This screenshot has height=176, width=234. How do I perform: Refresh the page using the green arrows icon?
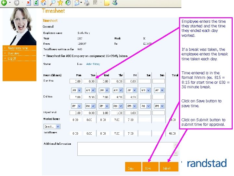click(x=36, y=3)
